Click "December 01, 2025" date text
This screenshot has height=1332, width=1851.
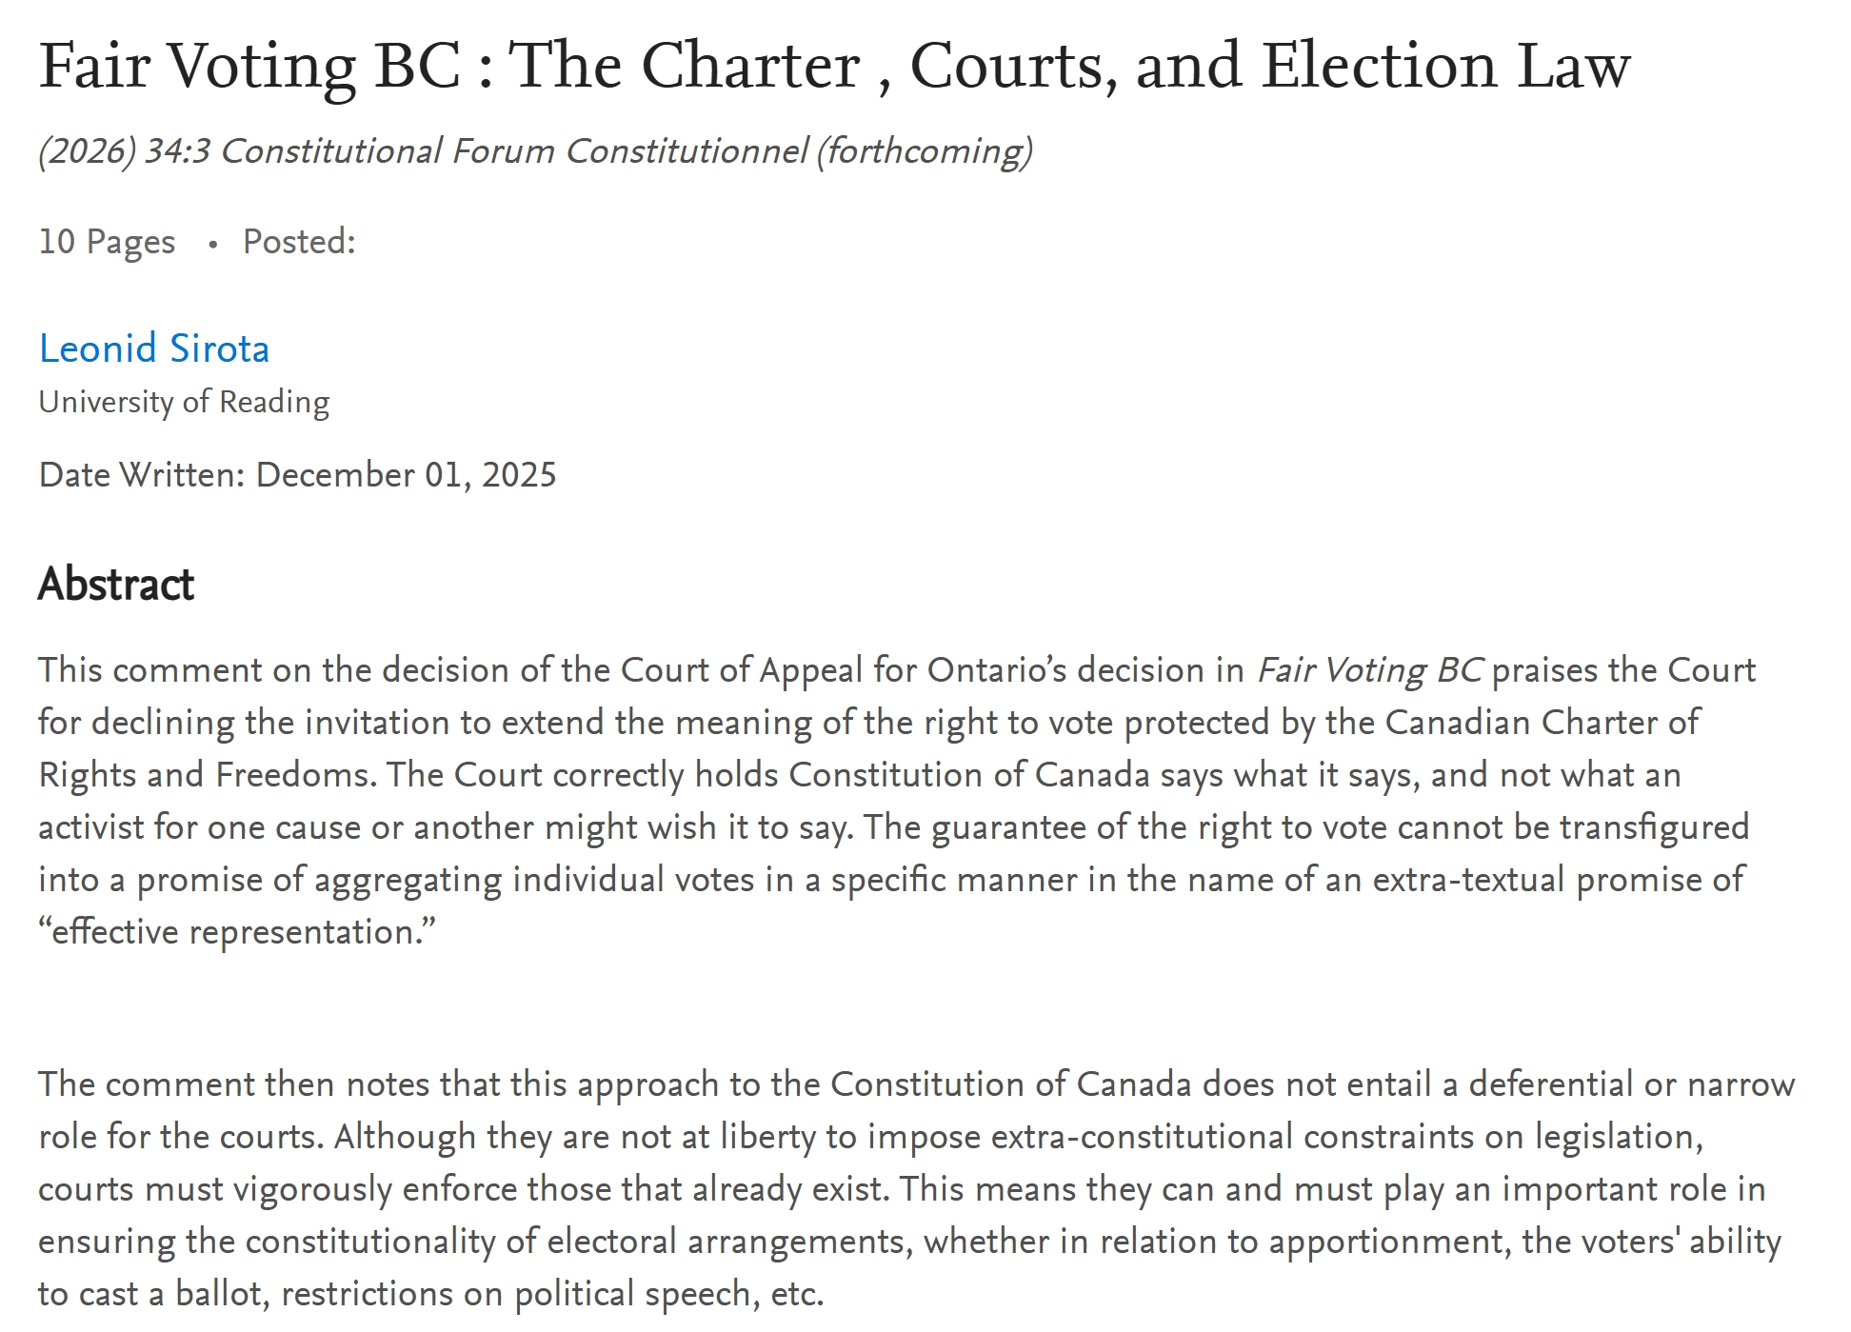406,474
